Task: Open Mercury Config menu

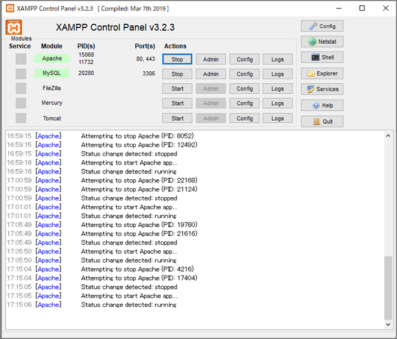Action: point(245,103)
